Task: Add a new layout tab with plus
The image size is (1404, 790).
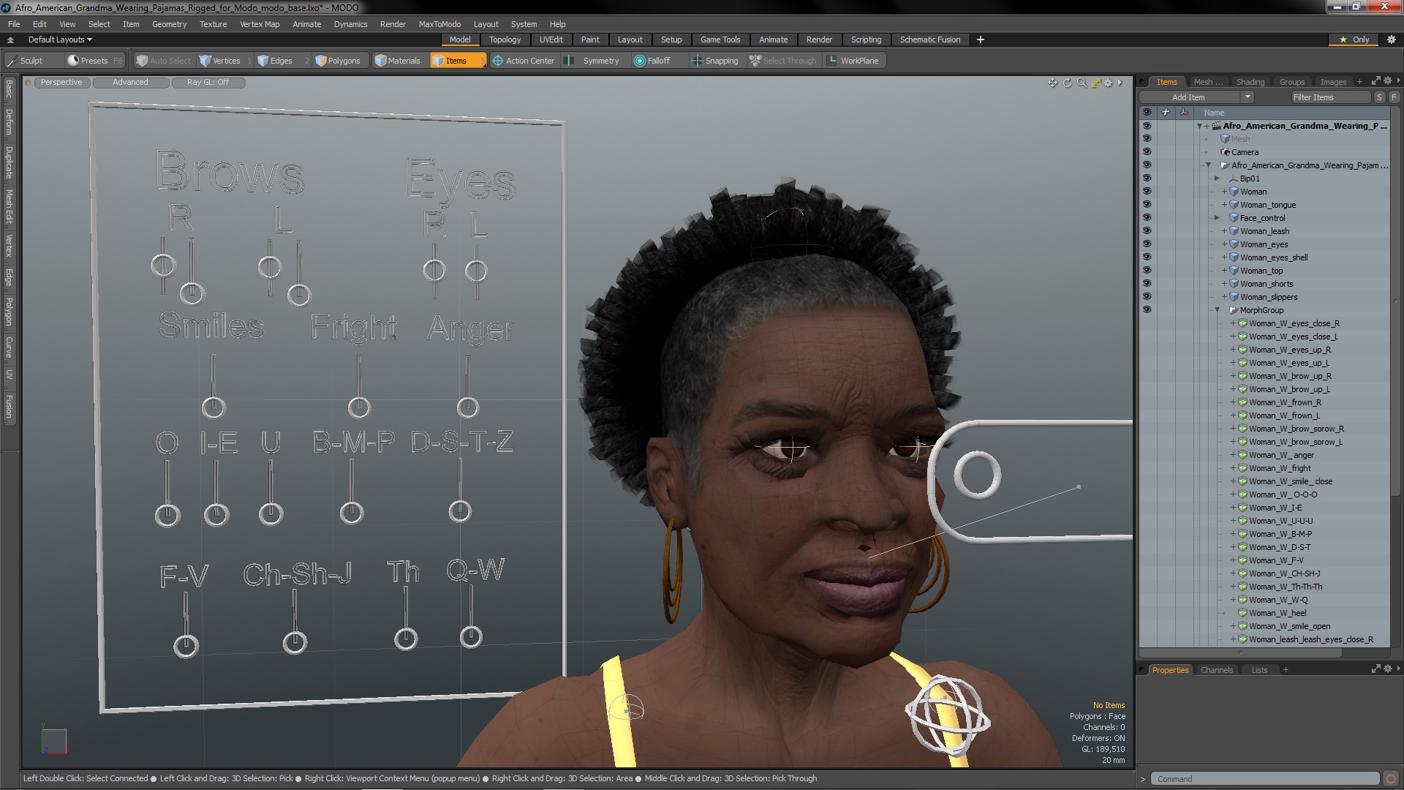Action: pyautogui.click(x=980, y=39)
